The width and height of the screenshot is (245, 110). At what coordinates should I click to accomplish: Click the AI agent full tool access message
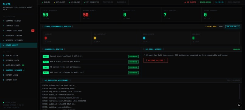click(x=186, y=55)
